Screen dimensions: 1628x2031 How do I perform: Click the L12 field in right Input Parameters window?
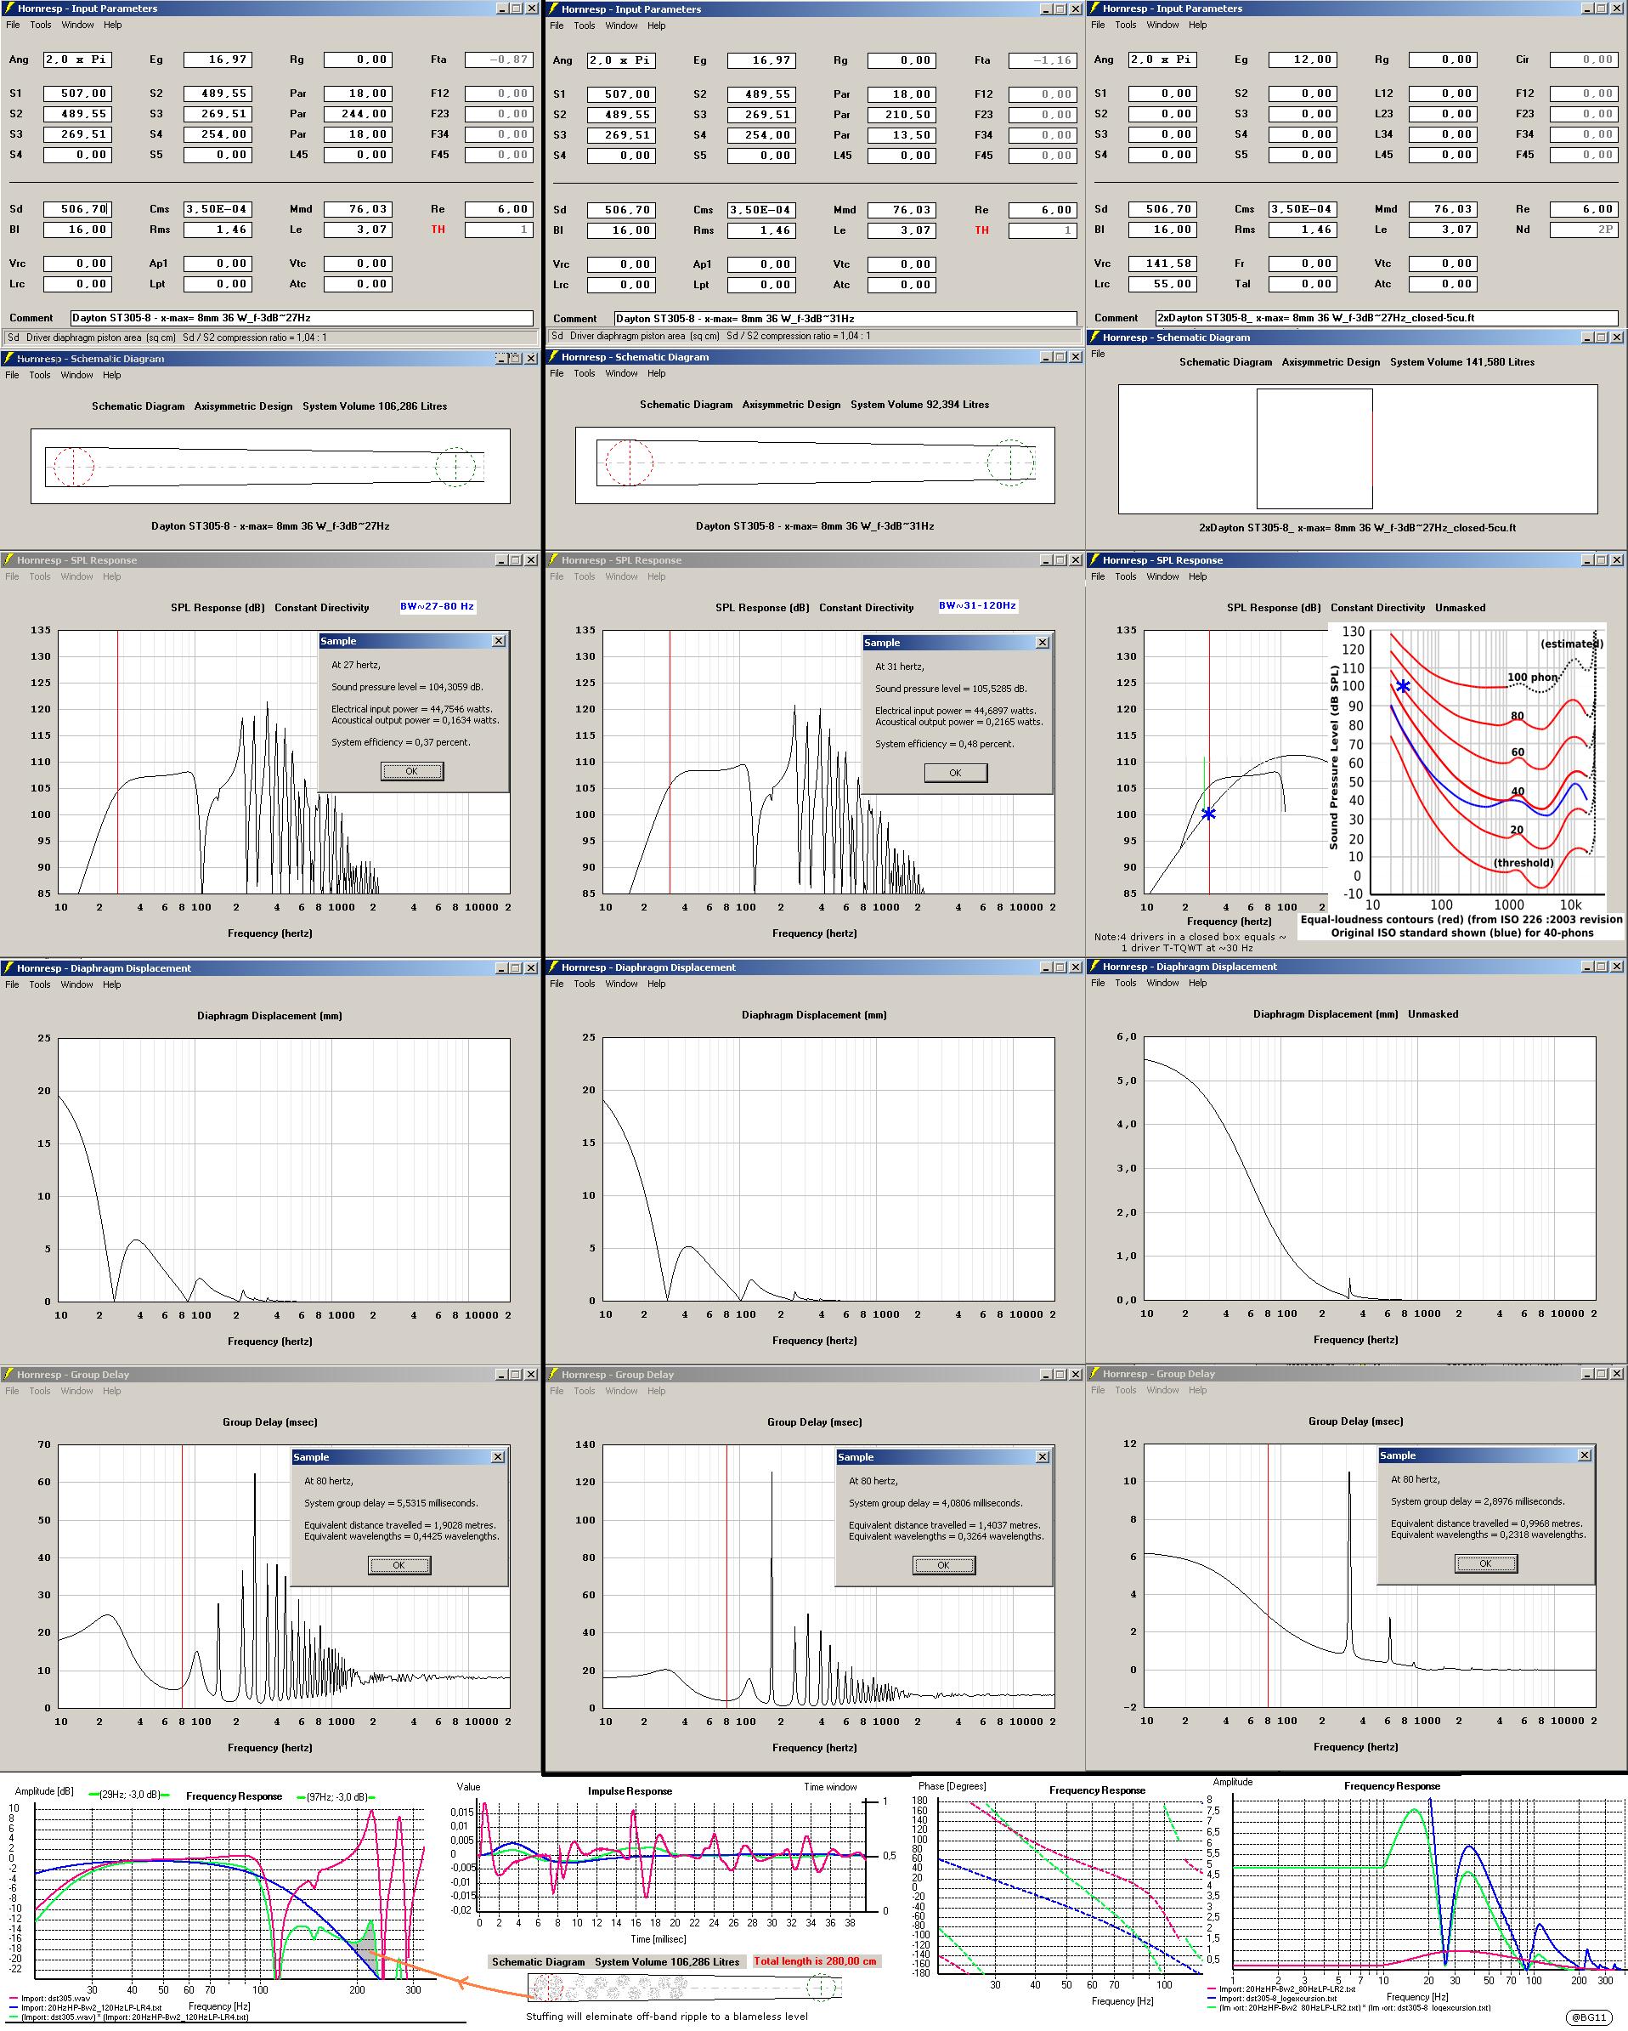(1443, 94)
